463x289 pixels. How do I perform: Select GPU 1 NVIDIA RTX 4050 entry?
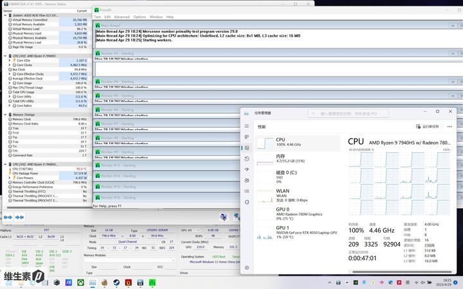click(x=298, y=232)
